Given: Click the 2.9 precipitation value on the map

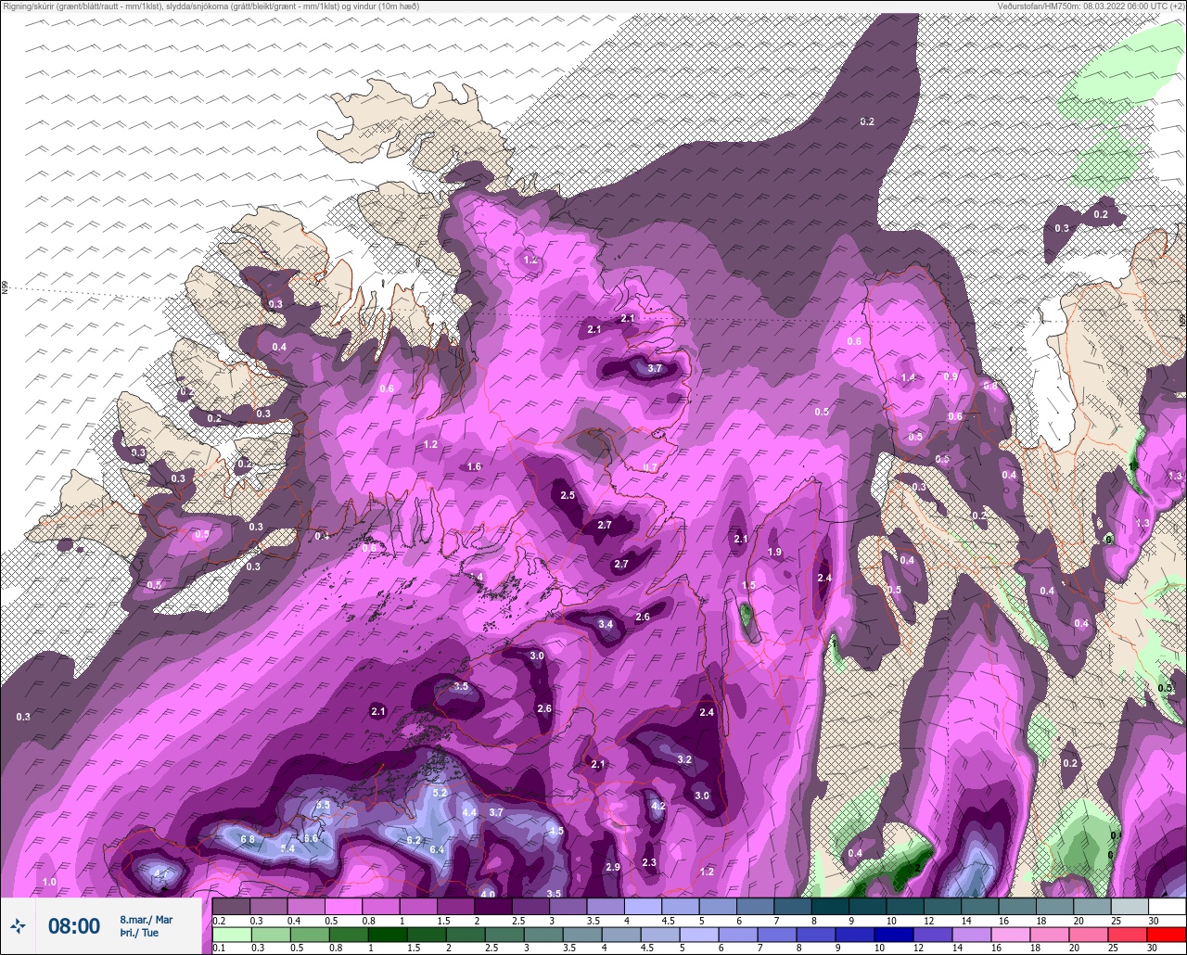Looking at the screenshot, I should 612,868.
